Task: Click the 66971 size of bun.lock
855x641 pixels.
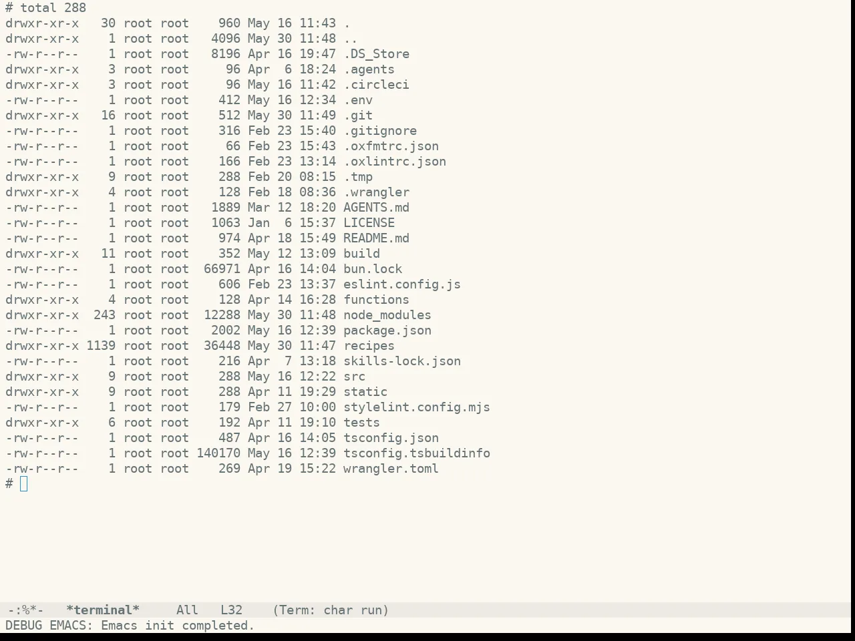Action: tap(222, 269)
